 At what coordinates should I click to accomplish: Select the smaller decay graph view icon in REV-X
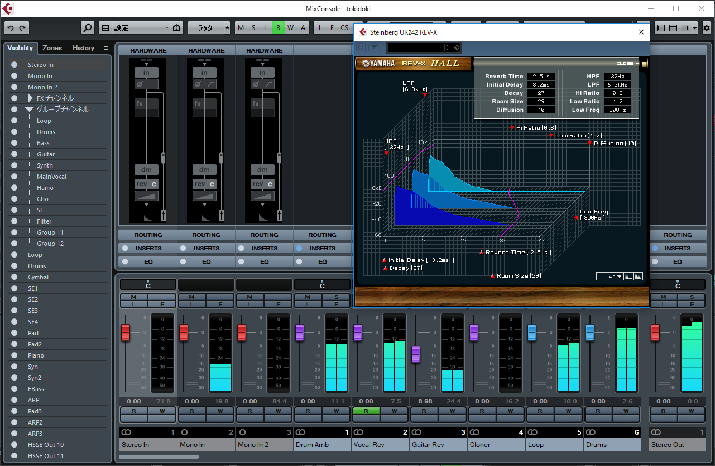tap(628, 276)
